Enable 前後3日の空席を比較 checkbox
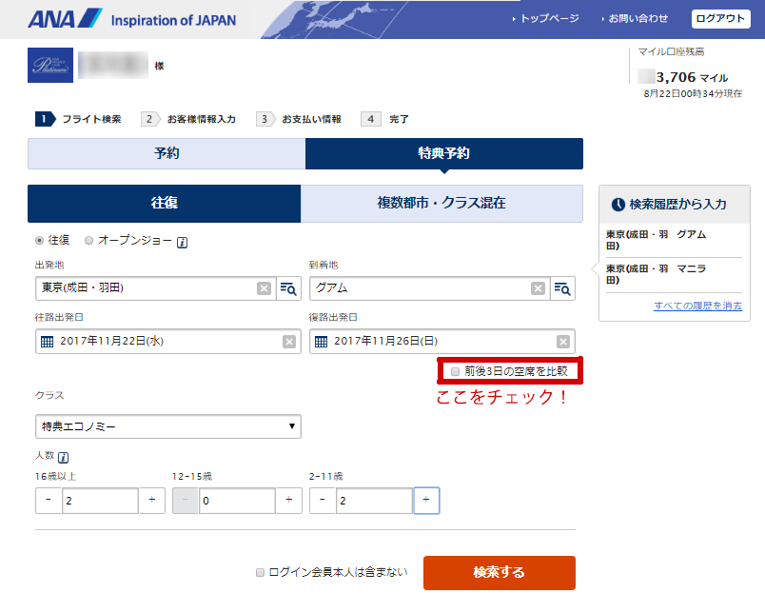This screenshot has height=613, width=765. pos(456,370)
